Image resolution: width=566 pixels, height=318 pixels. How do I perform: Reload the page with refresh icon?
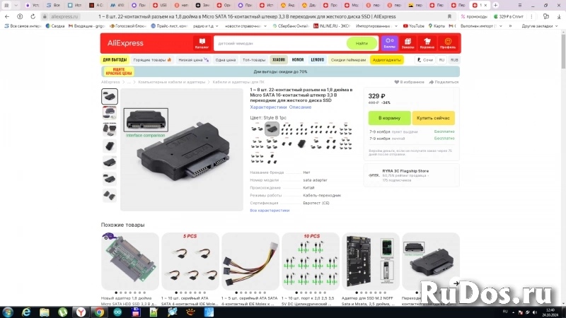[x=33, y=16]
